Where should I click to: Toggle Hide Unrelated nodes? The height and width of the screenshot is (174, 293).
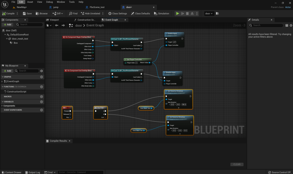click(x=91, y=13)
